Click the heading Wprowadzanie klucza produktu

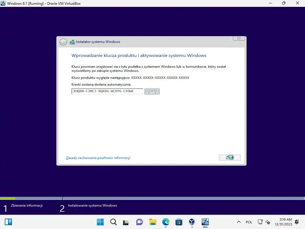[139, 55]
